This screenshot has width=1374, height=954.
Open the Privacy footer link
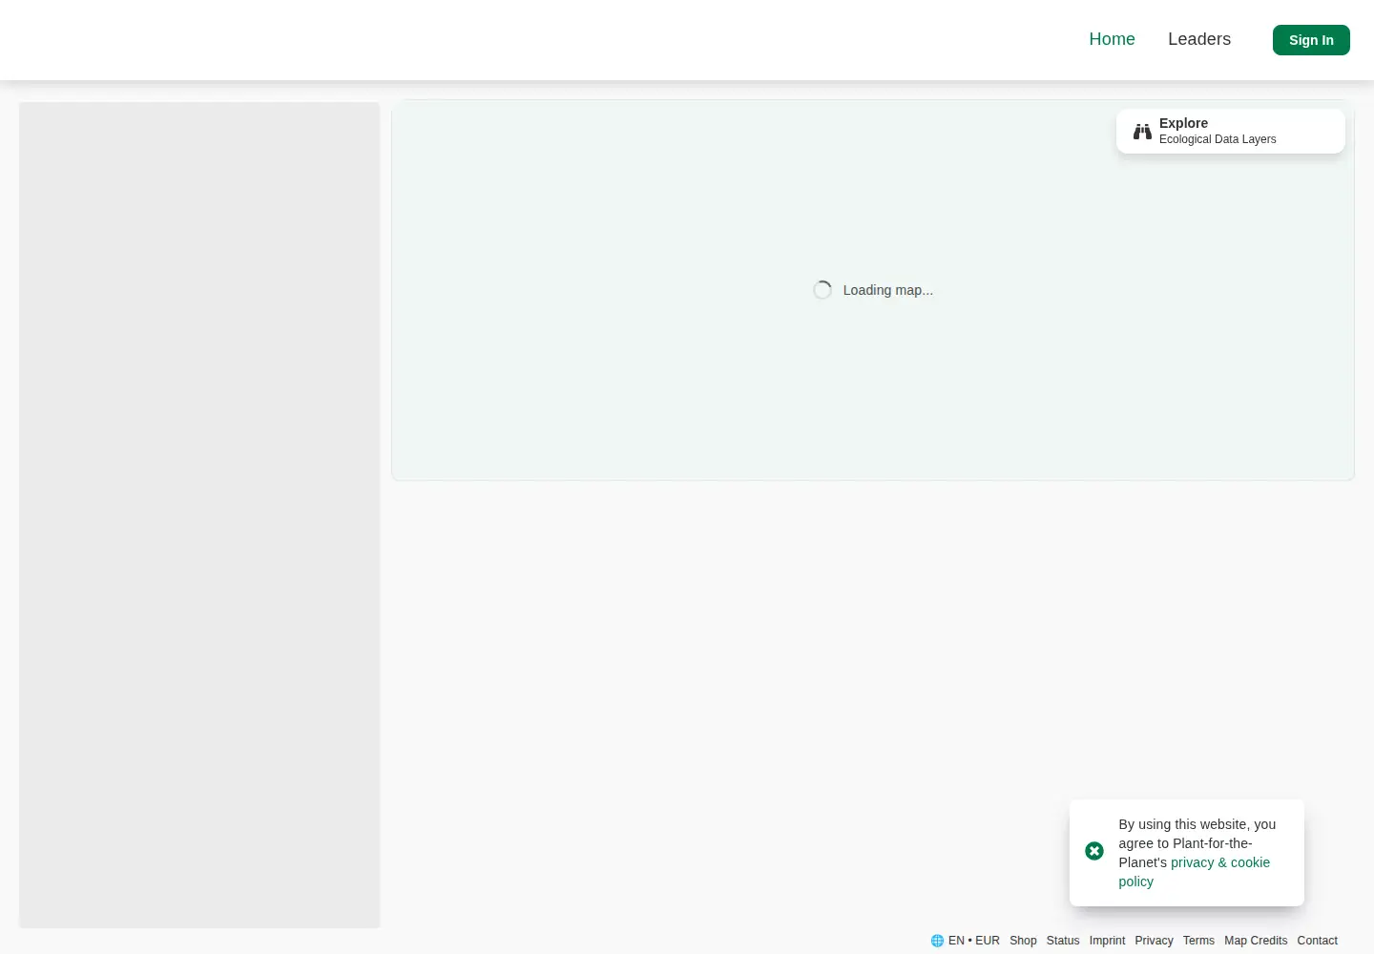(x=1154, y=941)
